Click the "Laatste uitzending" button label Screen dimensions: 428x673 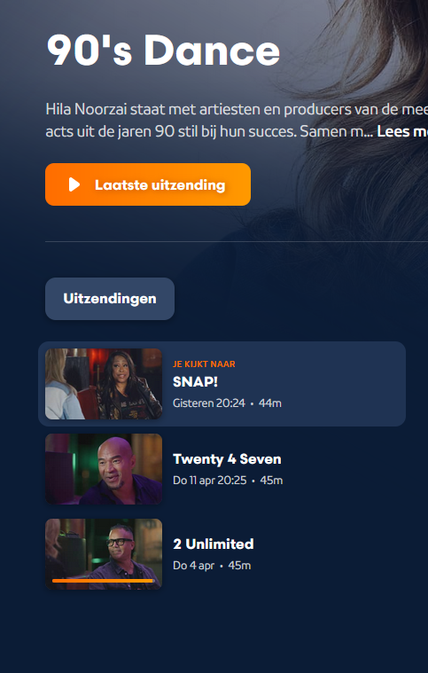pos(160,185)
